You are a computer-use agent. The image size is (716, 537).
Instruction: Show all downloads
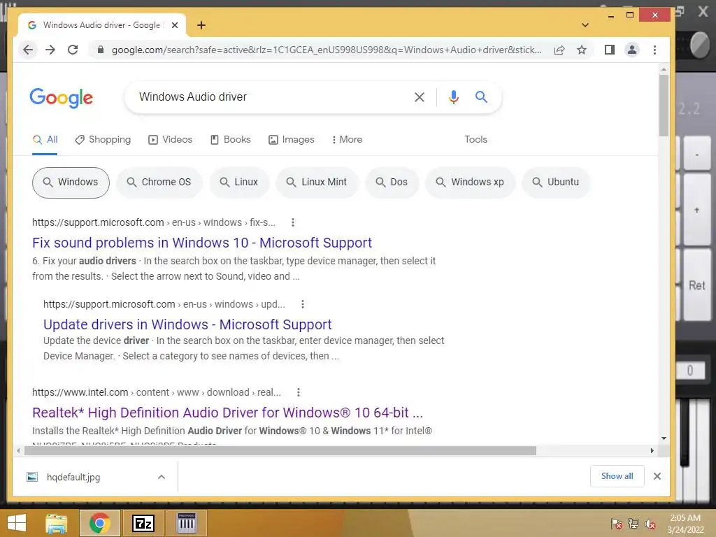pyautogui.click(x=617, y=476)
